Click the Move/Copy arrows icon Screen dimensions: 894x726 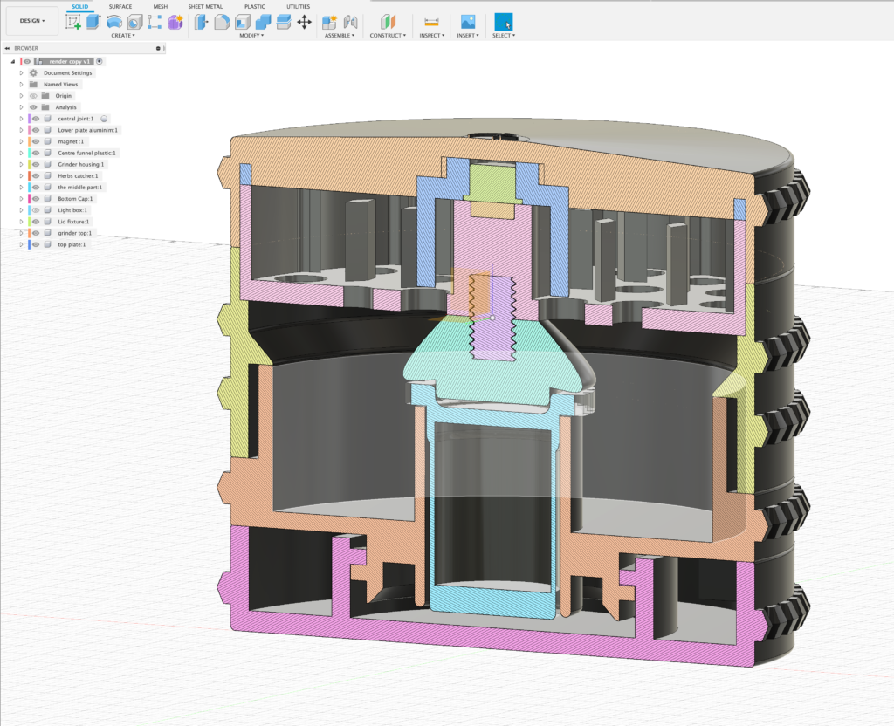pyautogui.click(x=304, y=22)
